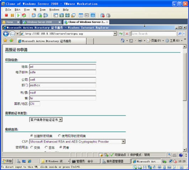Image resolution: width=189 pixels, height=170 pixels.
Task: Click the IE feeds icon
Action: tap(131, 41)
